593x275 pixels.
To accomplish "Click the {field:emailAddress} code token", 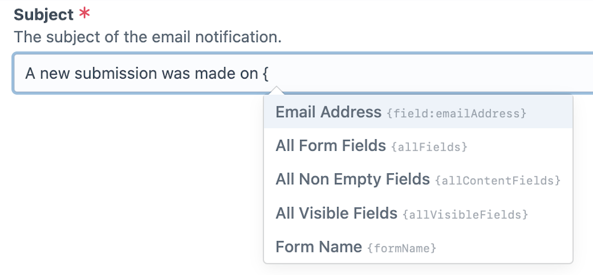I will coord(456,114).
